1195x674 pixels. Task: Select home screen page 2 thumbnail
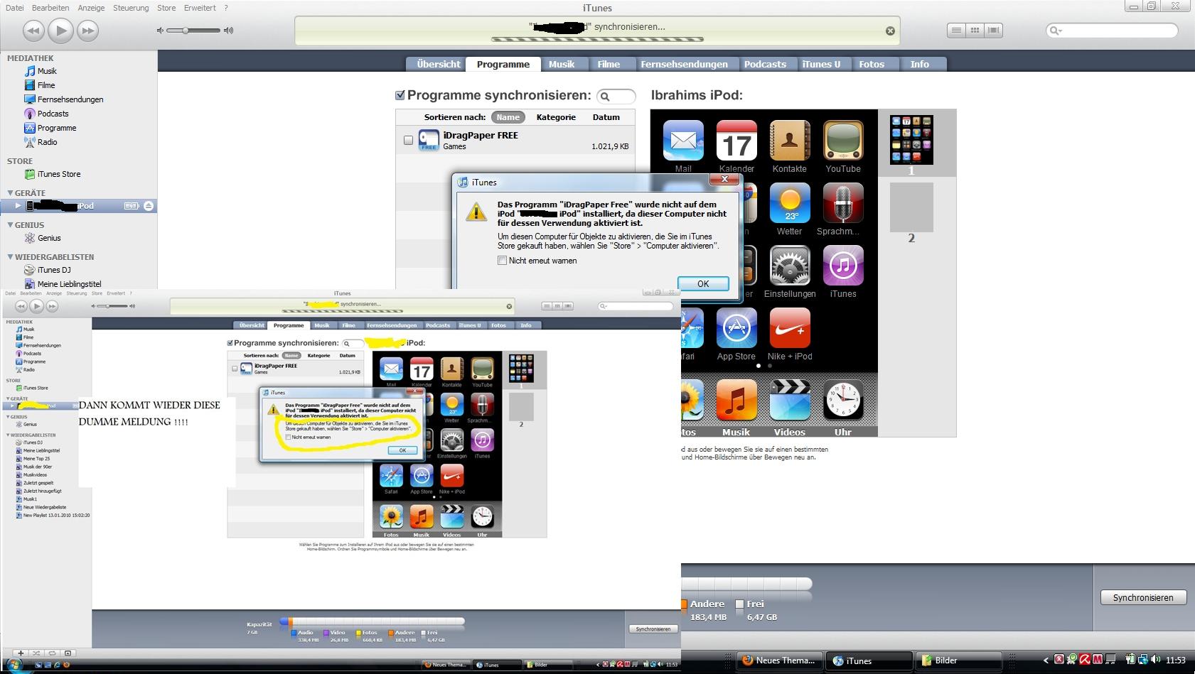[911, 207]
